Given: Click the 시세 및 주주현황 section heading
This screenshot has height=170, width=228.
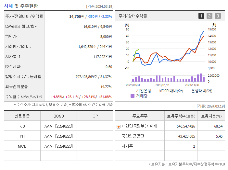Looking at the screenshot, I should coord(21,6).
